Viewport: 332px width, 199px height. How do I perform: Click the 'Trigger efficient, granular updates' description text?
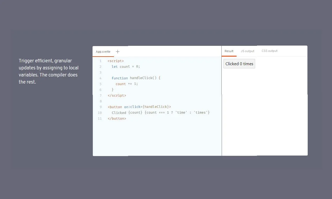pos(49,71)
